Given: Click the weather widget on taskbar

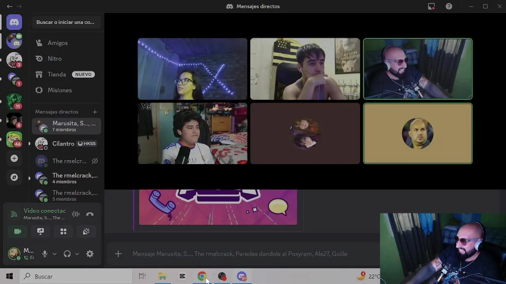Looking at the screenshot, I should (368, 277).
